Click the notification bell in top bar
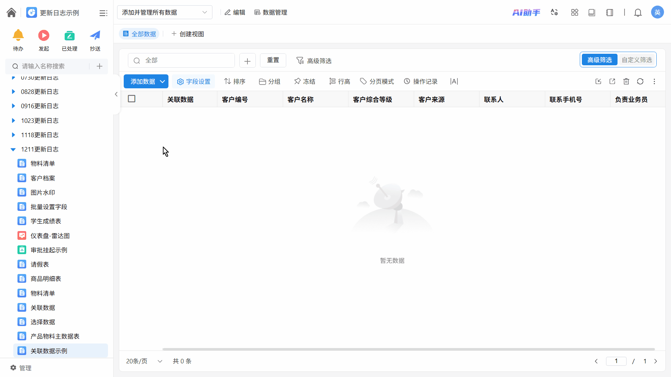The height and width of the screenshot is (377, 671). click(x=638, y=13)
